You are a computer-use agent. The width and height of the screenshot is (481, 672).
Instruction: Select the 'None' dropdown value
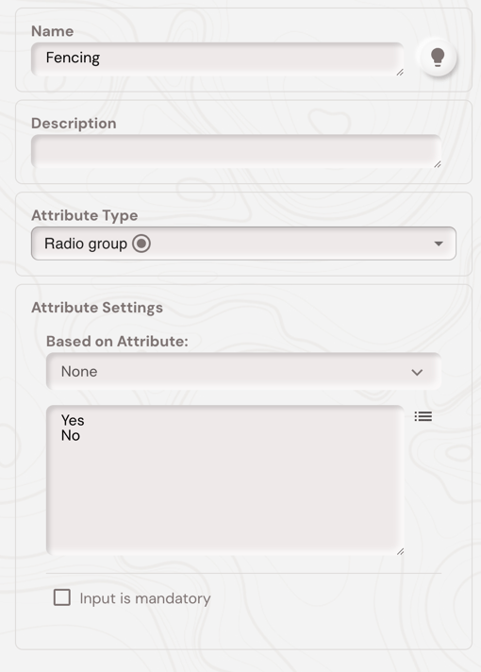point(79,371)
